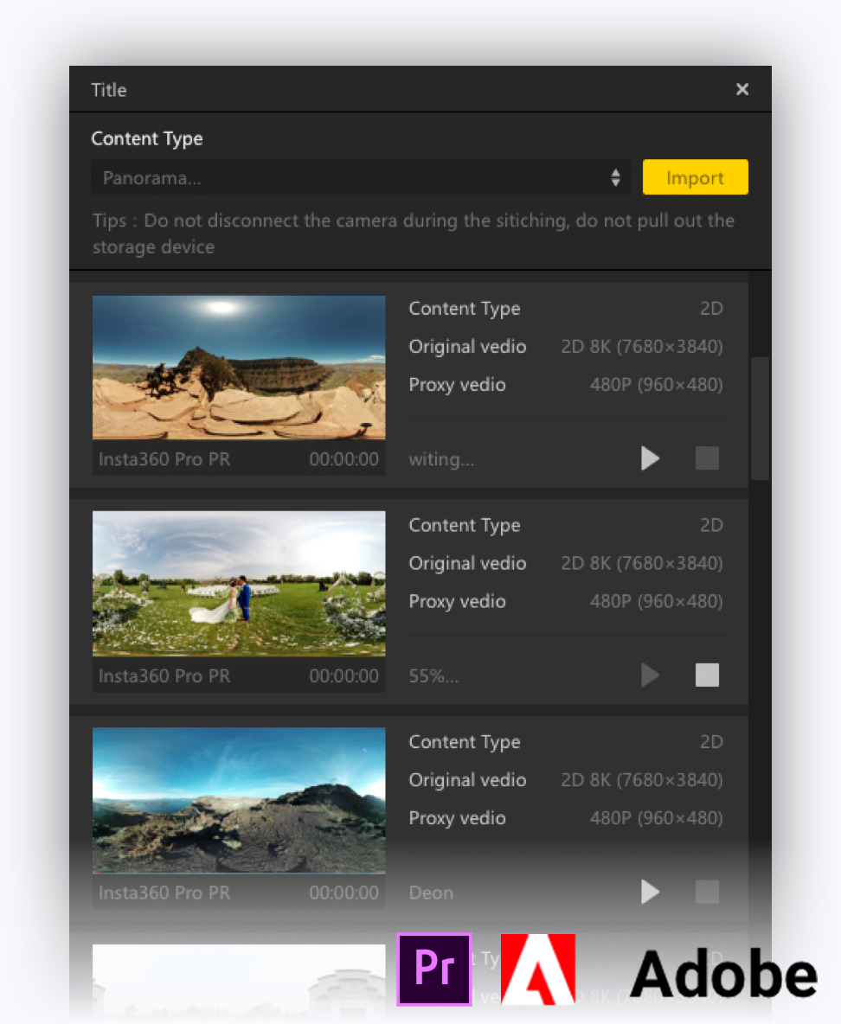Play the canyon video marked witing...
Image resolution: width=841 pixels, height=1024 pixels.
tap(650, 458)
